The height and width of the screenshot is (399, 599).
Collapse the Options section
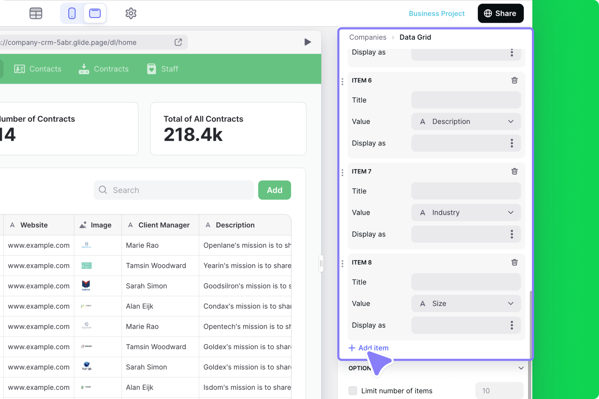point(521,368)
